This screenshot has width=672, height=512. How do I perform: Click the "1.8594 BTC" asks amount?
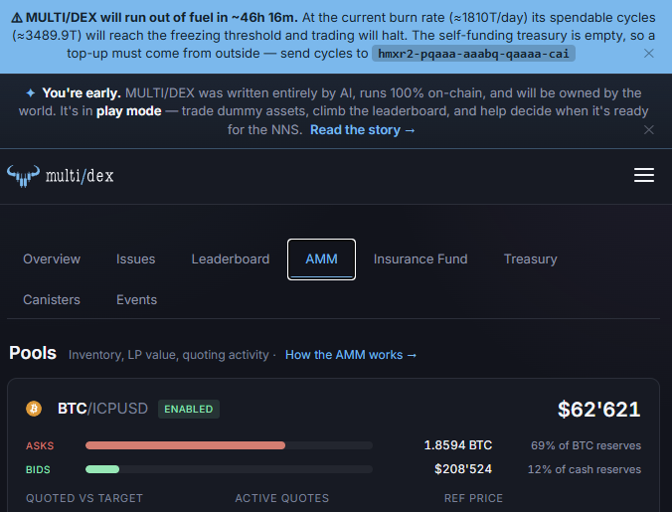[x=457, y=445]
